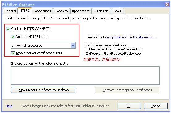Viewport: 171px width, 113px height.
Task: Open the Help link
Action: pyautogui.click(x=9, y=106)
